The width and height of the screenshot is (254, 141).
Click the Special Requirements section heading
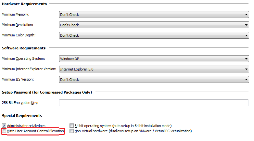pos(22,116)
